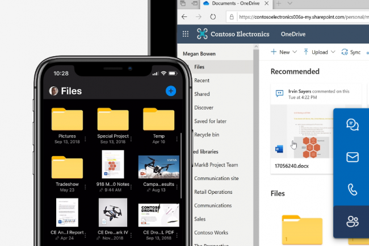This screenshot has height=246, width=369.
Task: Click the comment icon in Recommended card
Action: (279, 94)
